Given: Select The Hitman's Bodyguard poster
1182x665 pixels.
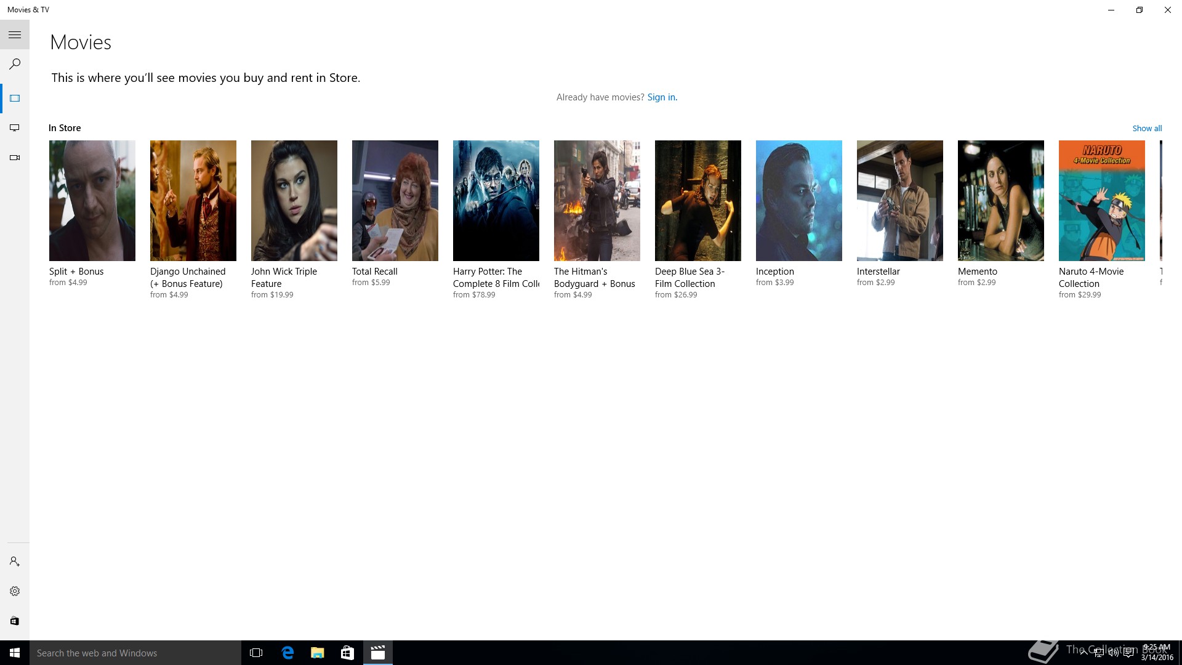Looking at the screenshot, I should pyautogui.click(x=597, y=201).
